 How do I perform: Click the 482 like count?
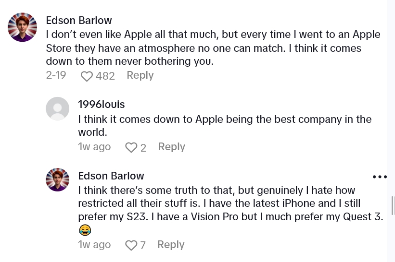click(105, 76)
